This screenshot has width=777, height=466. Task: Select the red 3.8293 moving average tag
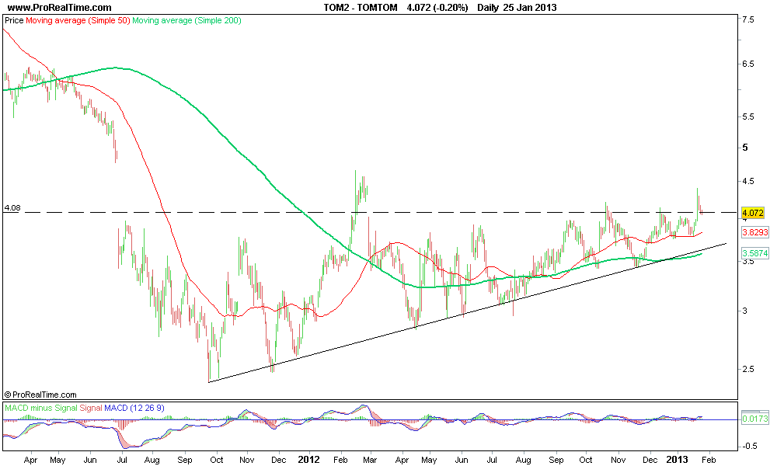(x=755, y=231)
